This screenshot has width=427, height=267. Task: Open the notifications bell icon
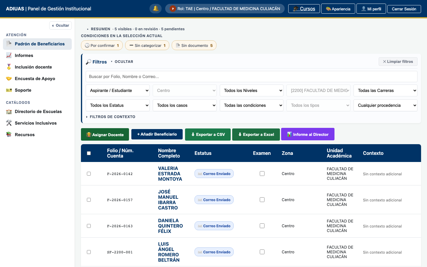pos(155,9)
